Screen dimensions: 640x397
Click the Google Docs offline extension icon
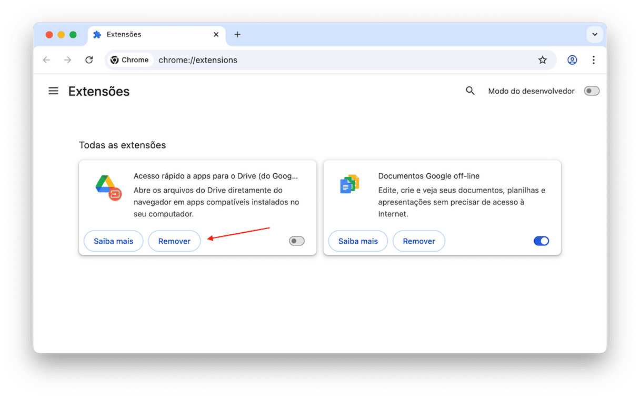[349, 184]
